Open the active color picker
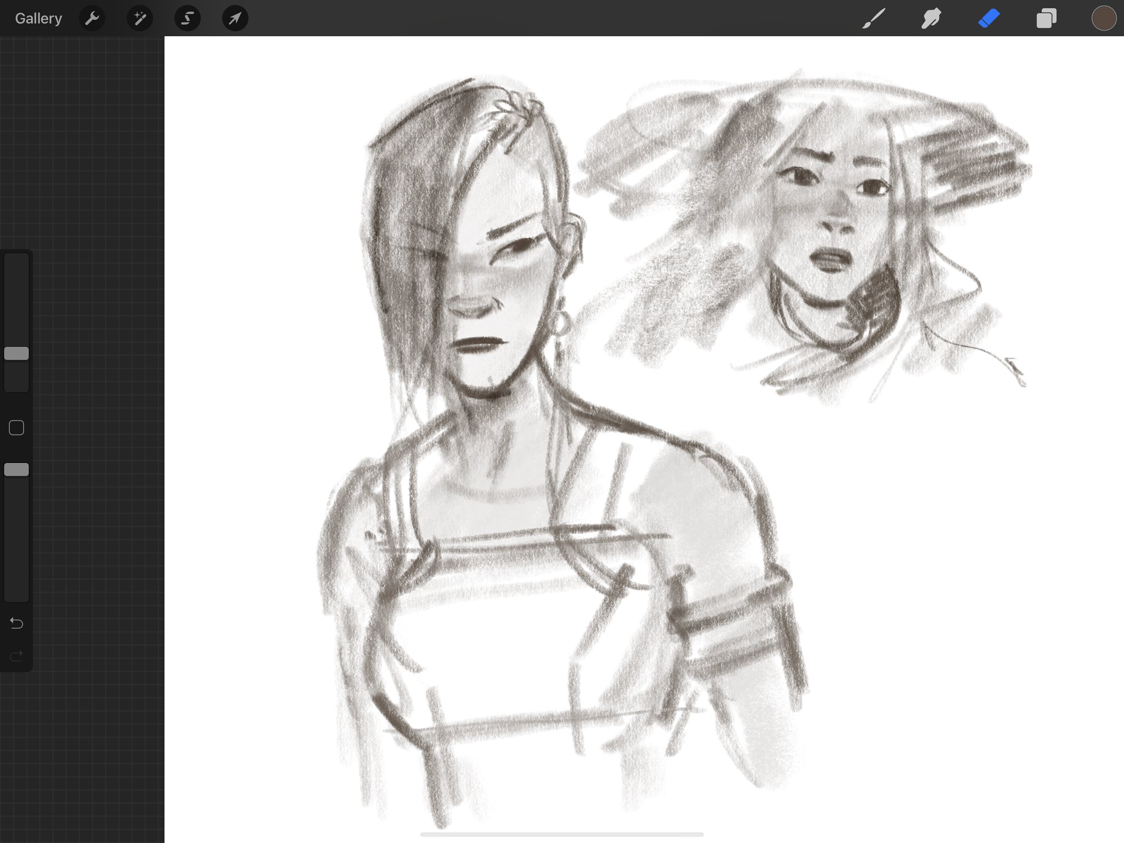Viewport: 1124px width, 843px height. tap(1104, 19)
